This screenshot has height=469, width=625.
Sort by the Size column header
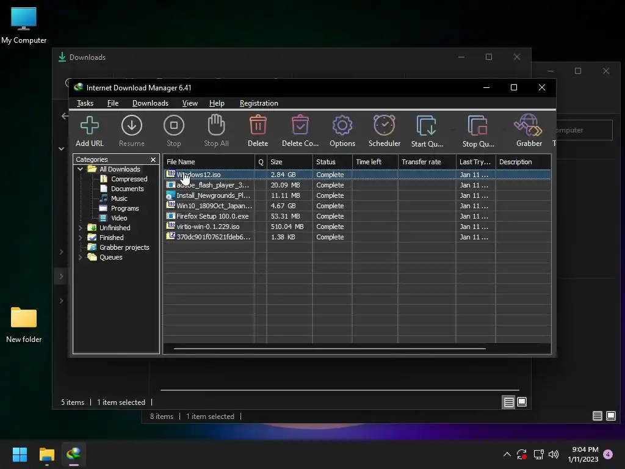[290, 162]
